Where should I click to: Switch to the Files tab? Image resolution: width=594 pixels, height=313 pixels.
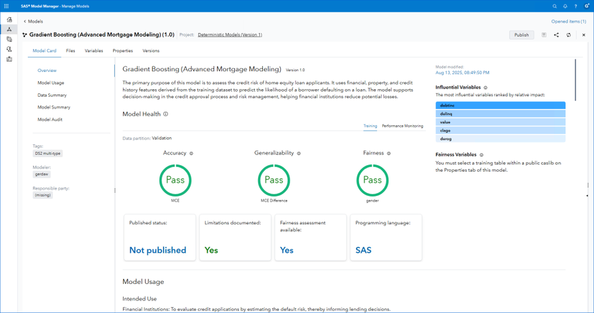click(71, 50)
